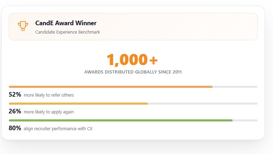Click the more likely to refer others label
273x154 pixels.
coord(49,95)
